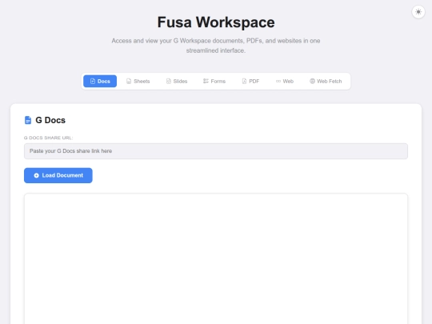
Task: Open the Slides tab
Action: [177, 81]
